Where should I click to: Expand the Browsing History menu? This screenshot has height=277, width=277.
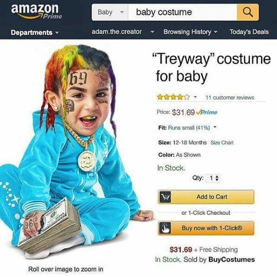click(x=190, y=32)
